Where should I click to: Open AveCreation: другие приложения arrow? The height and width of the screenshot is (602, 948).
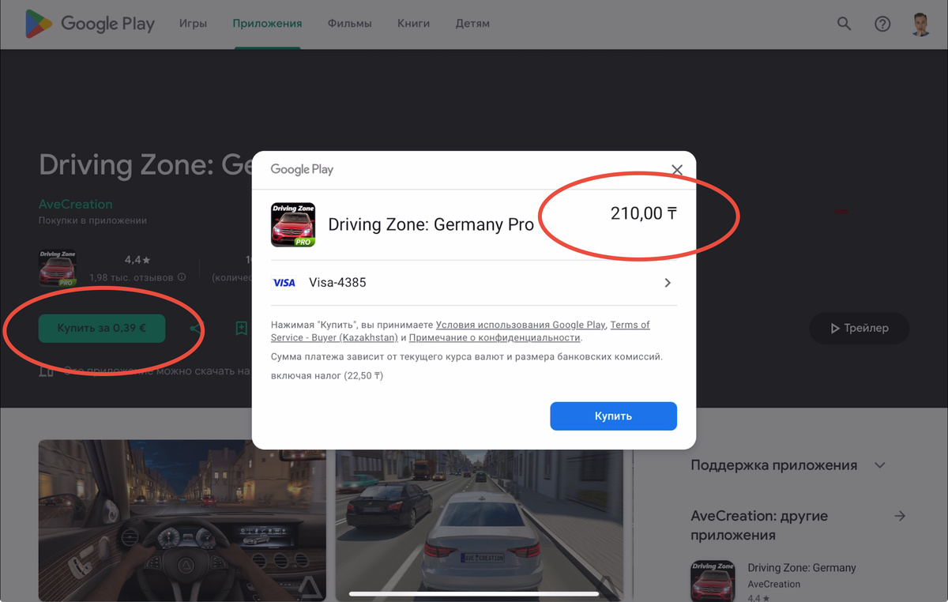pos(899,516)
